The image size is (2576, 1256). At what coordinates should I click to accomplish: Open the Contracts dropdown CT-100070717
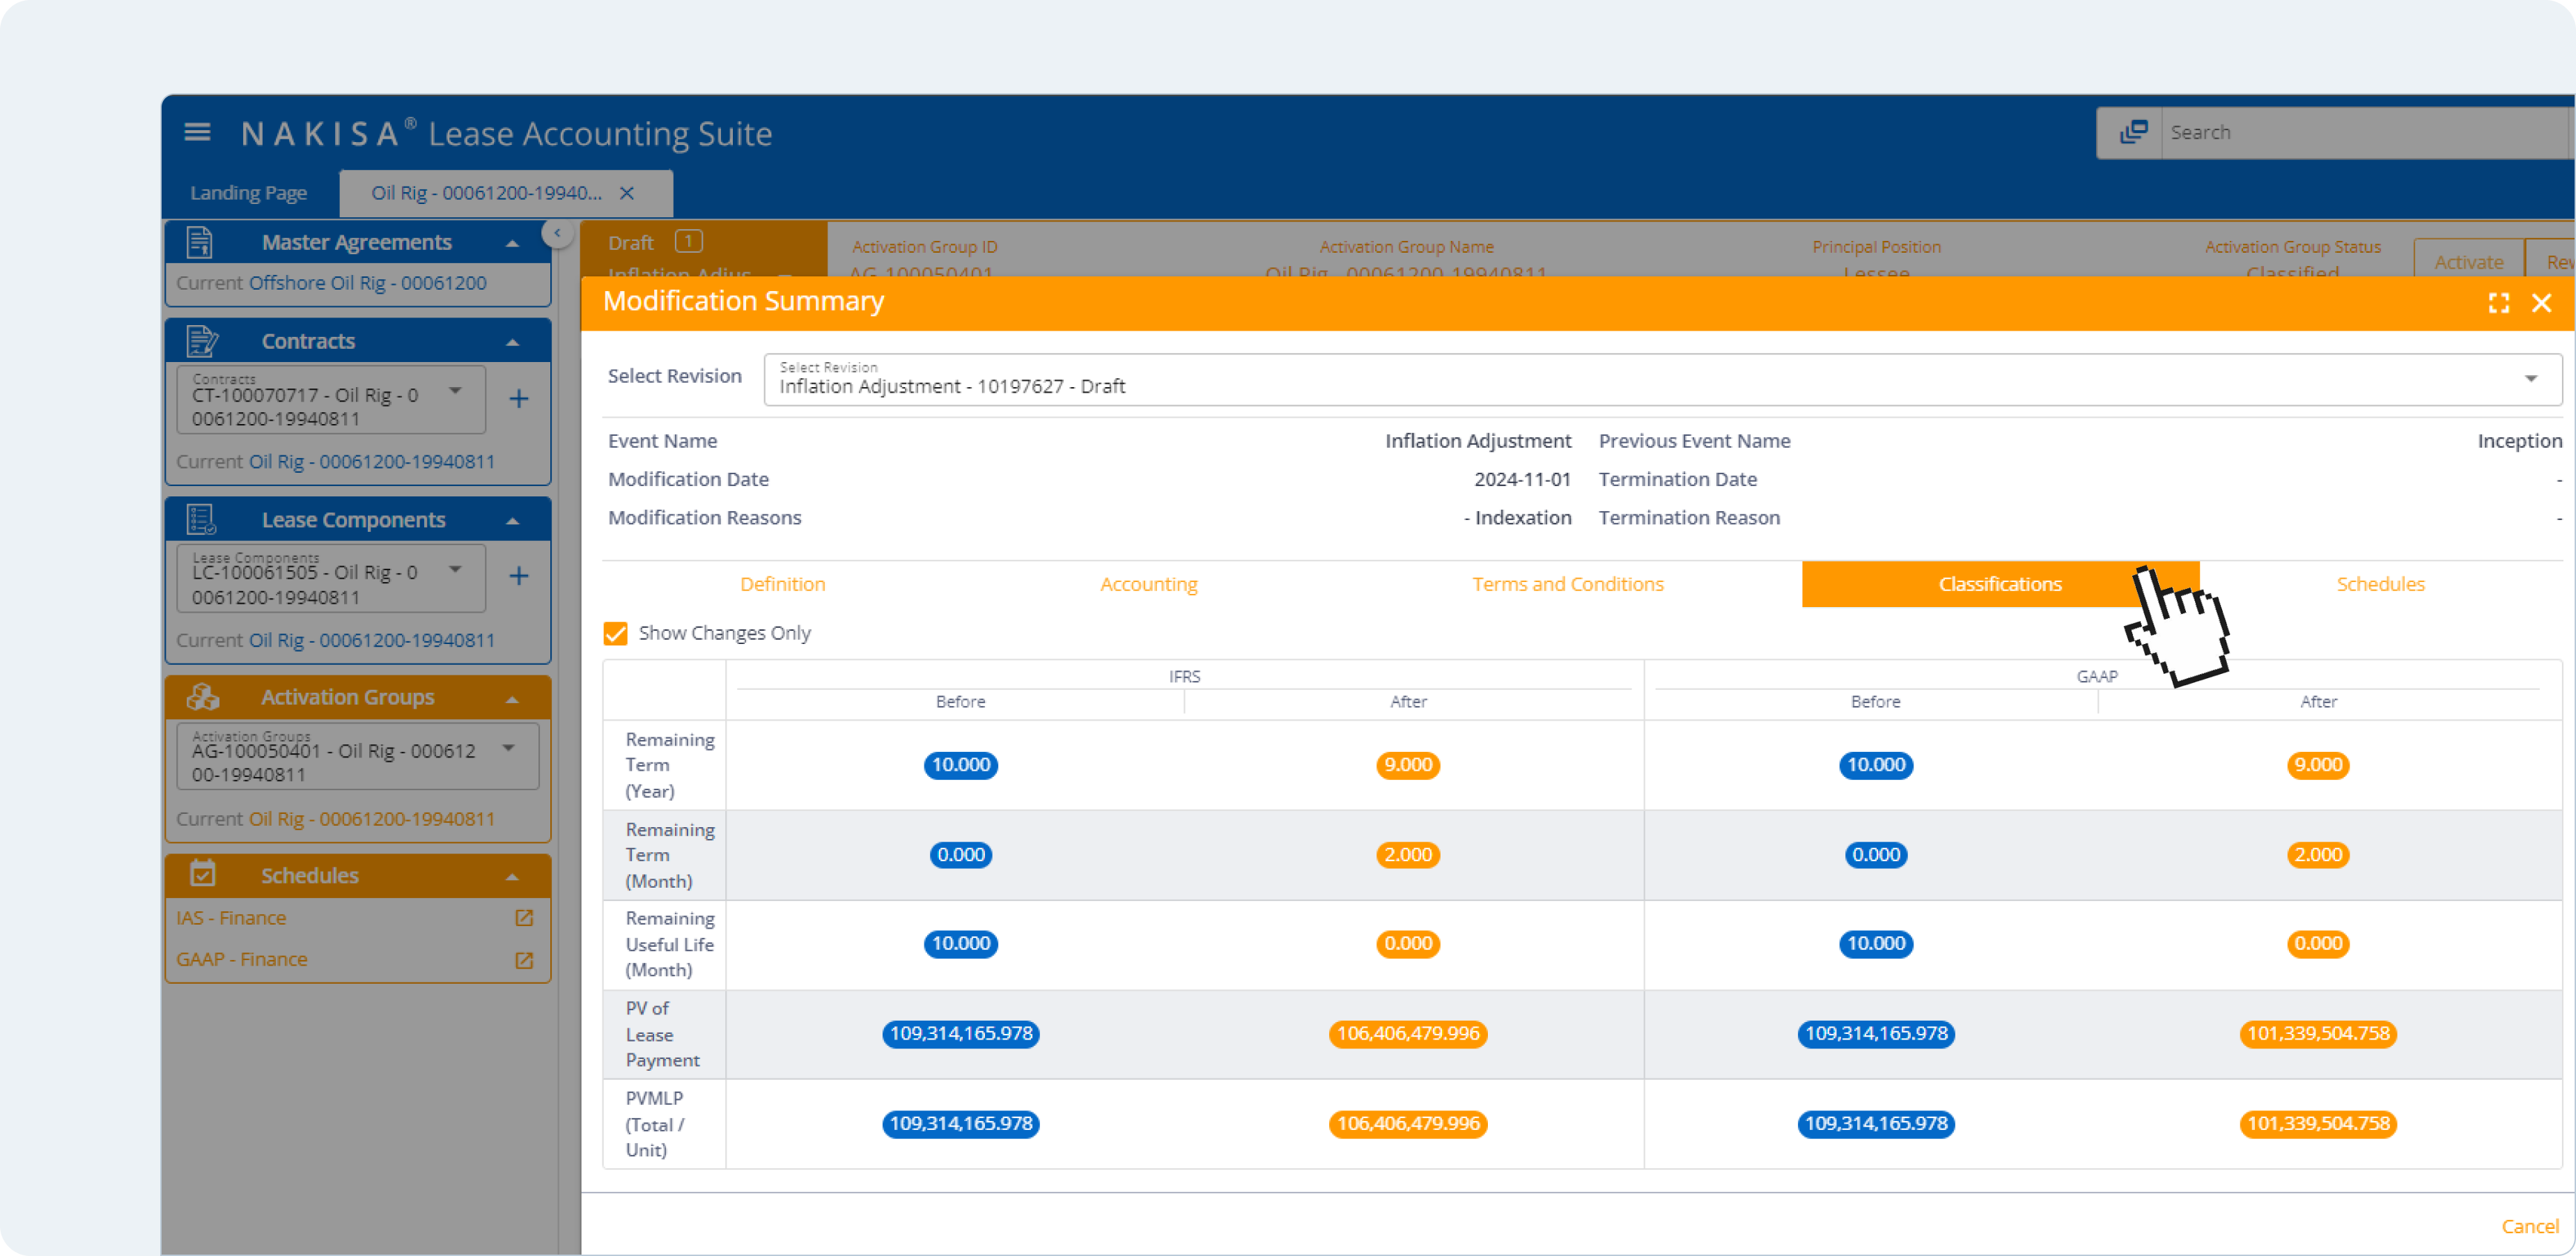[x=331, y=400]
